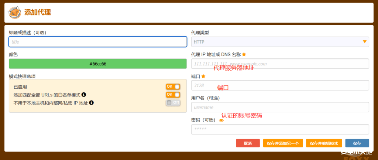This screenshot has width=378, height=160.
Task: Click star icon beside 代理 IP 地址或 DNS 名称
Action: click(x=244, y=55)
